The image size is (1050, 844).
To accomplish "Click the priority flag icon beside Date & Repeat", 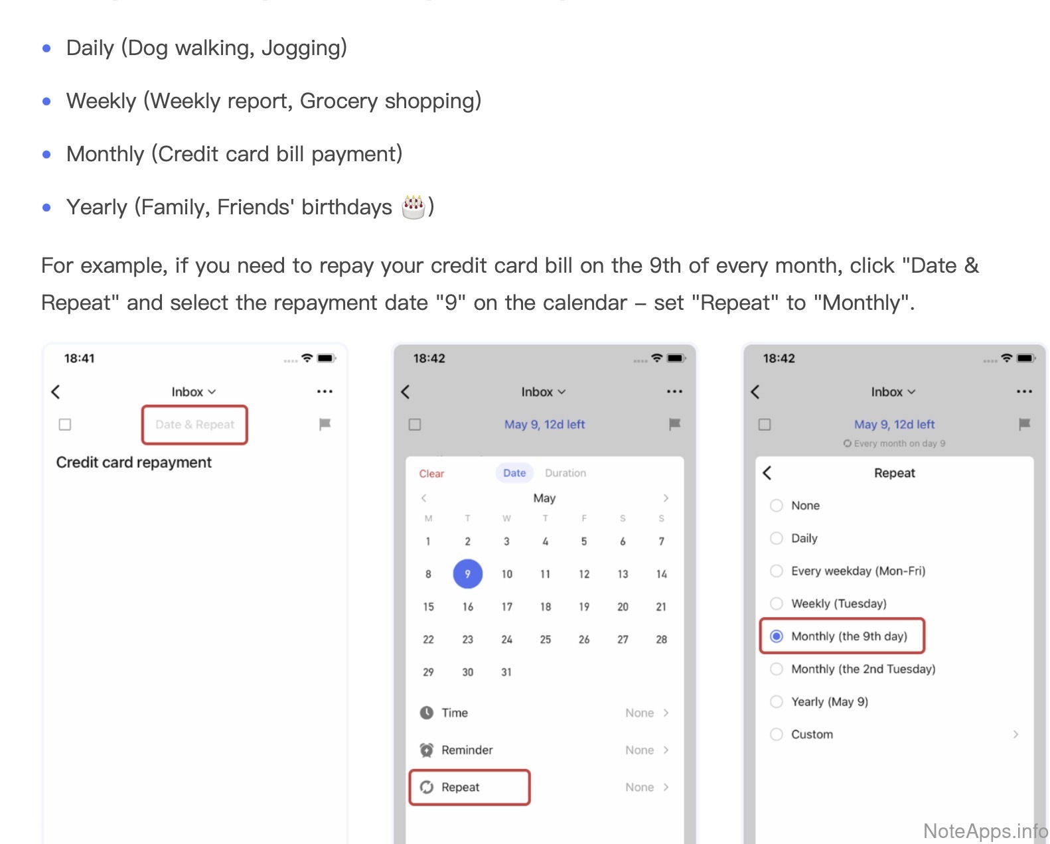I will 325,425.
